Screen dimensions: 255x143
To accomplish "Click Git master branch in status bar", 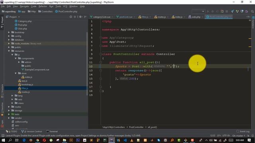I will 238,135.
